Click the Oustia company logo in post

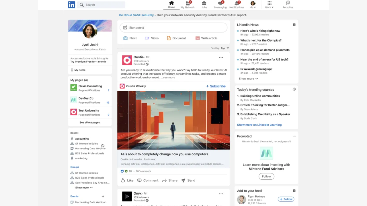click(x=127, y=60)
